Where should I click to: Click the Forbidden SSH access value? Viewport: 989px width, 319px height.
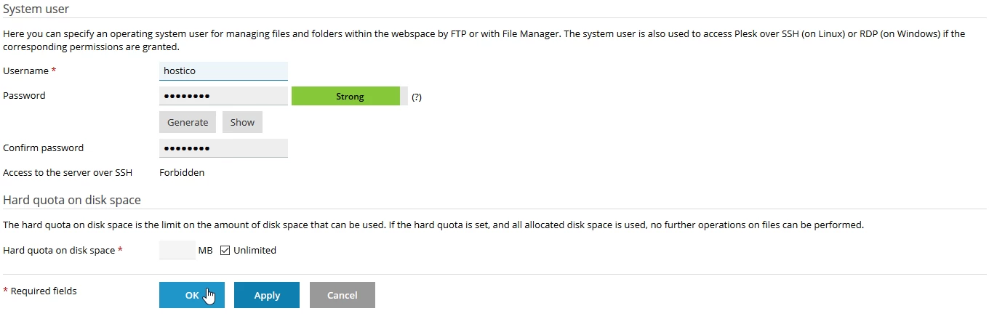coord(182,173)
